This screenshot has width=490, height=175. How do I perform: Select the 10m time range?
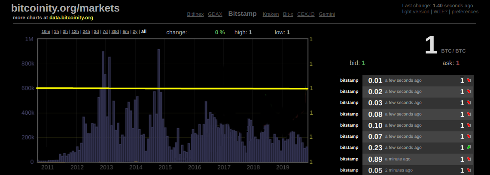[x=46, y=32]
